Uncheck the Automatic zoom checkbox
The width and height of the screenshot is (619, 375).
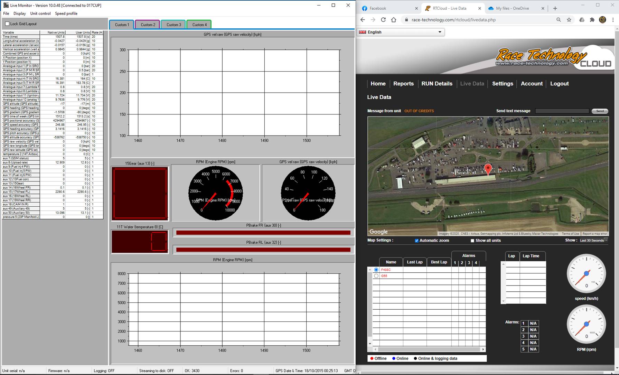(x=416, y=241)
